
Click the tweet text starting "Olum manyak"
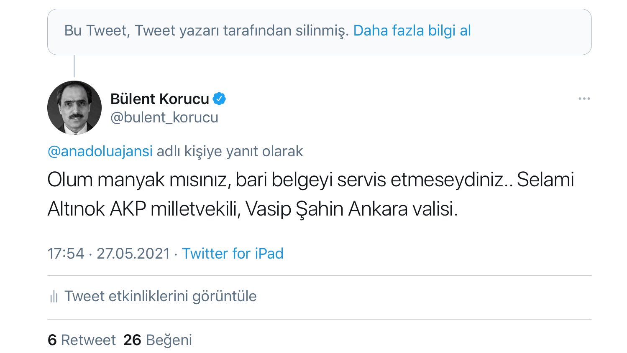[310, 180]
